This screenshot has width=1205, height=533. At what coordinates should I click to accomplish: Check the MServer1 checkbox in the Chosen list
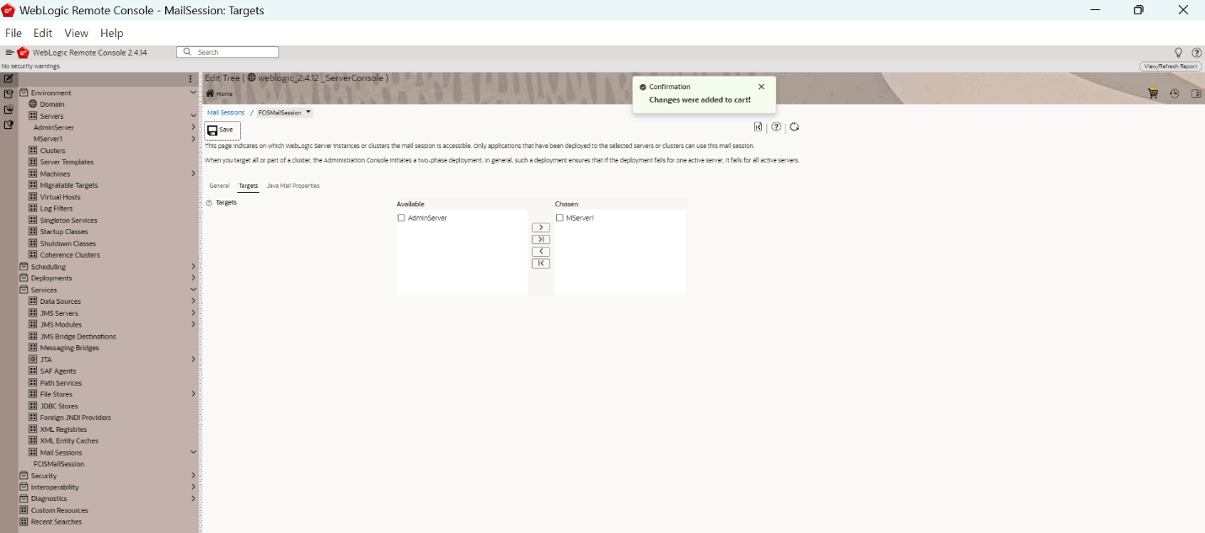coord(560,218)
